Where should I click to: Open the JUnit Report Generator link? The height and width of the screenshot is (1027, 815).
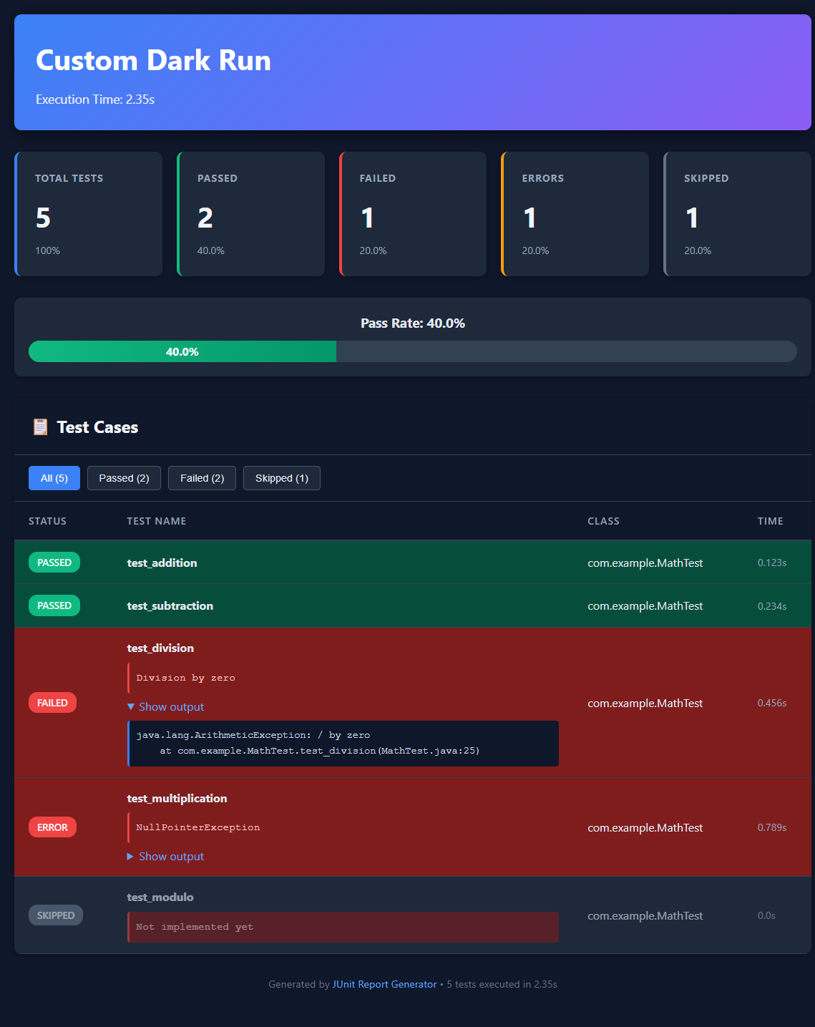pos(384,984)
